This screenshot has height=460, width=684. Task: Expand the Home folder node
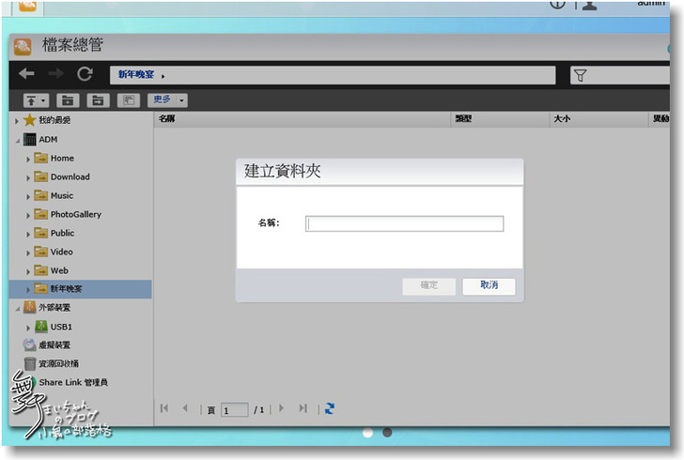(x=28, y=160)
